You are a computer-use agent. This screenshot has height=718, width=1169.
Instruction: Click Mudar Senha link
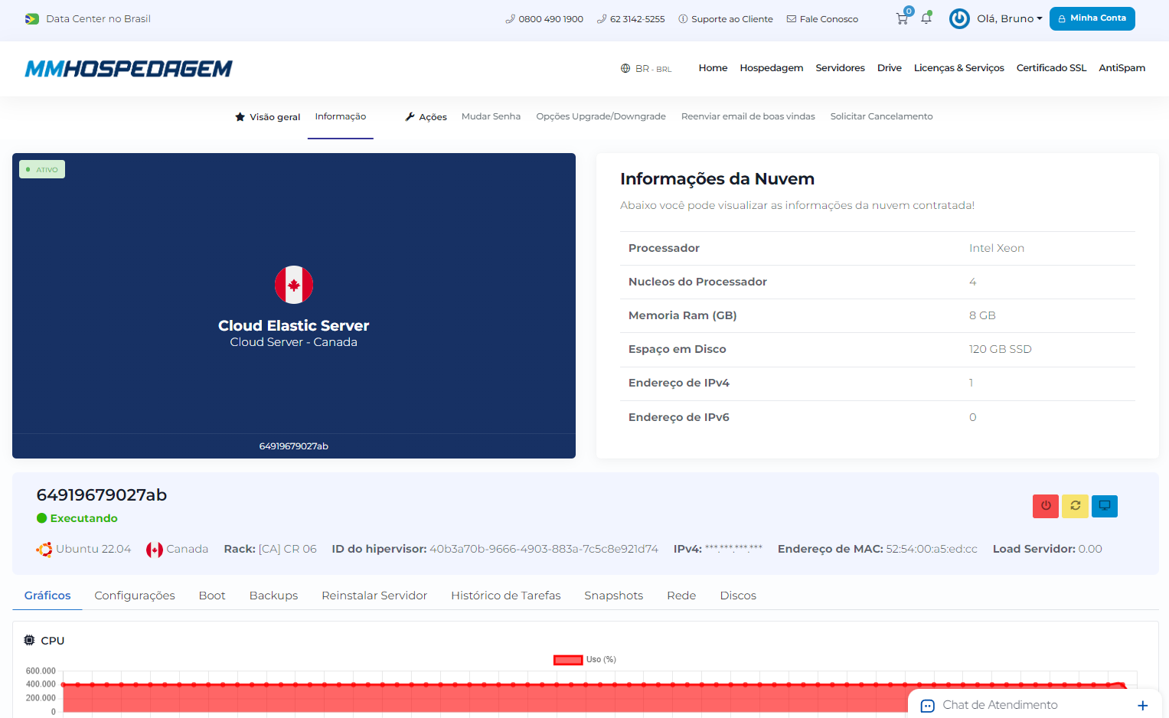click(491, 116)
